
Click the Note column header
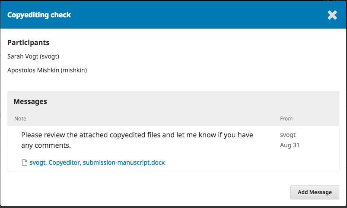tap(20, 119)
